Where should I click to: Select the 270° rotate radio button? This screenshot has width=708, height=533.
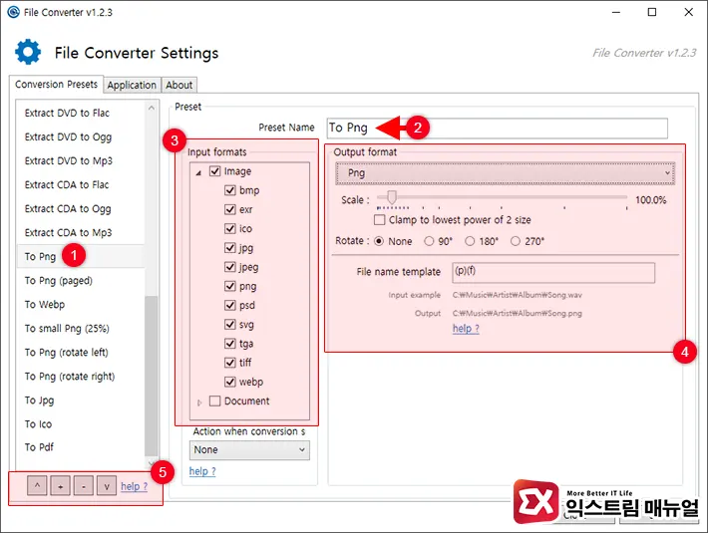click(x=516, y=241)
